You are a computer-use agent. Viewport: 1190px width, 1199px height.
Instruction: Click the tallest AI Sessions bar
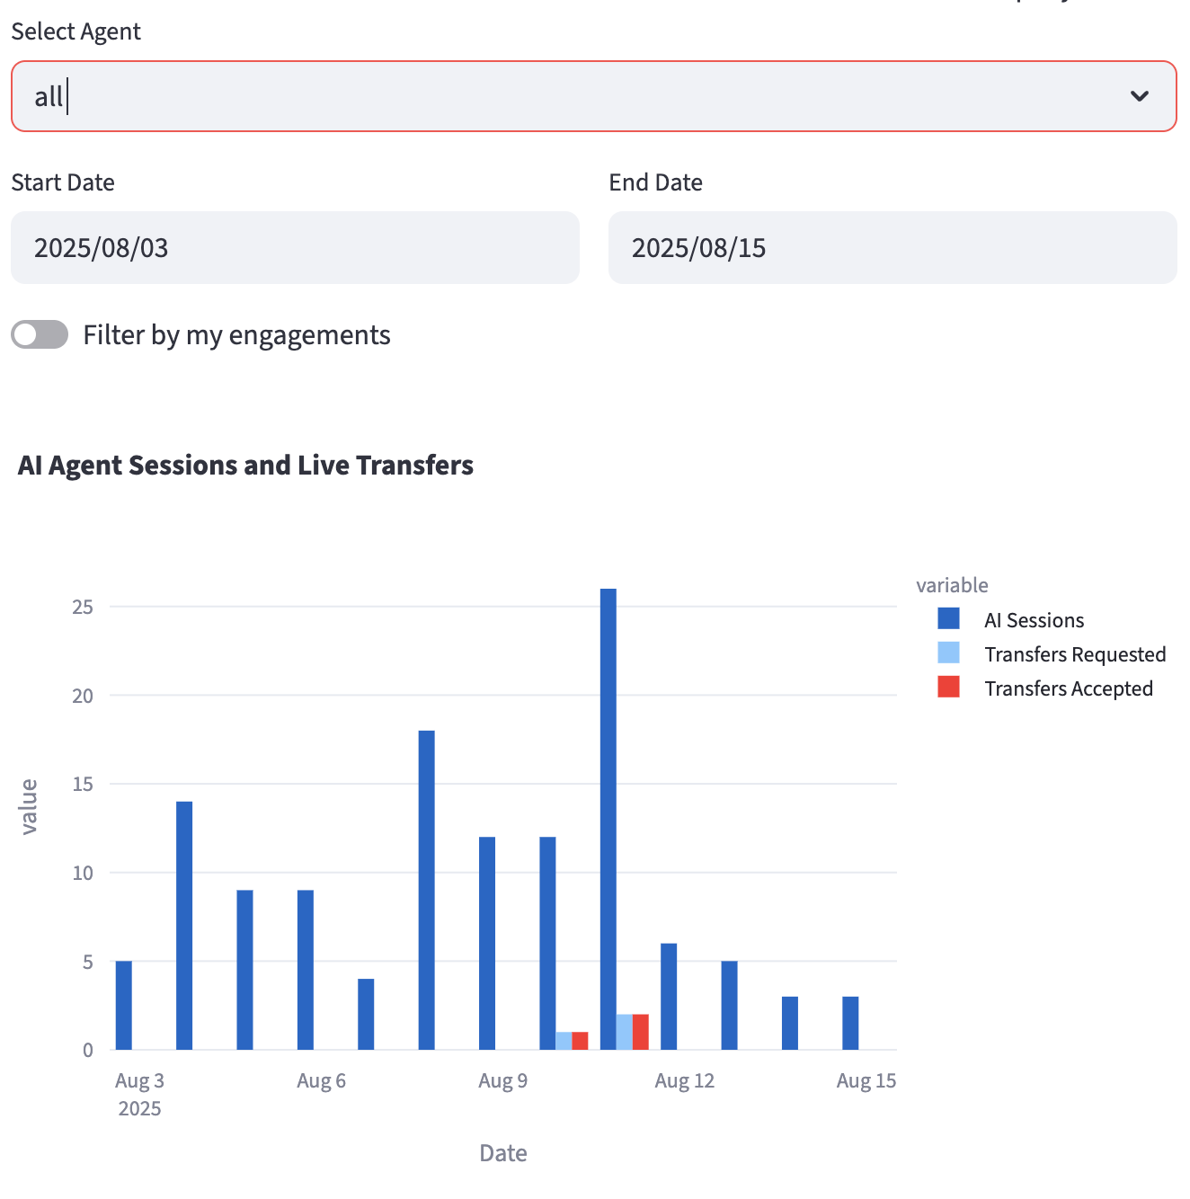pos(608,818)
